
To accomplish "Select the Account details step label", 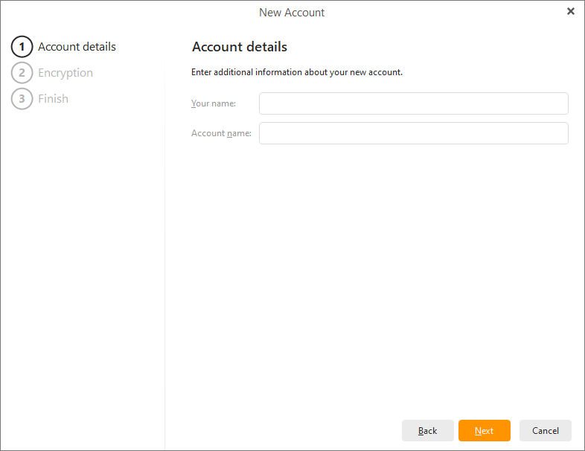I will pyautogui.click(x=77, y=47).
